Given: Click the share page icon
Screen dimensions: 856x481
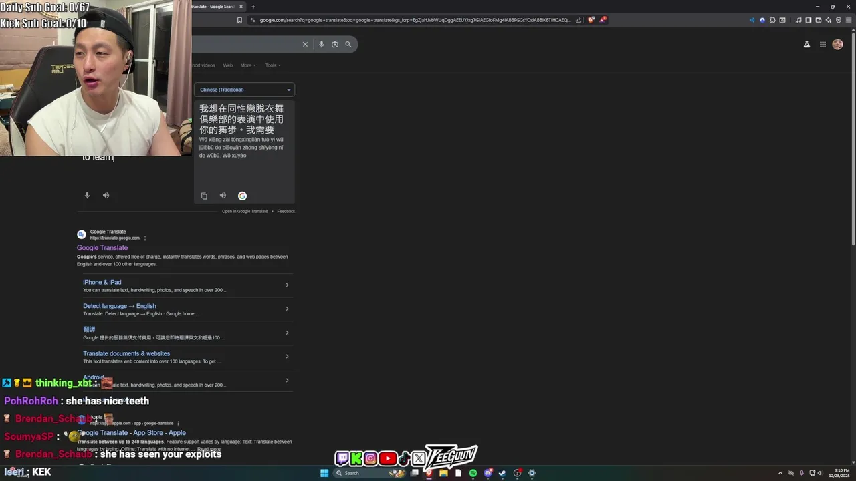Looking at the screenshot, I should pos(578,20).
